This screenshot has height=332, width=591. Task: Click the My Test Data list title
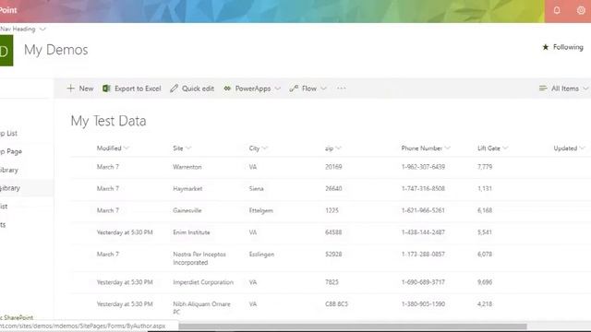coord(108,121)
